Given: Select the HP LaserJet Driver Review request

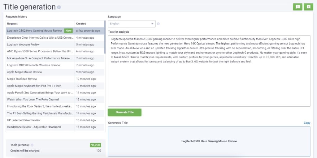Looking at the screenshot, I should coord(55,120).
